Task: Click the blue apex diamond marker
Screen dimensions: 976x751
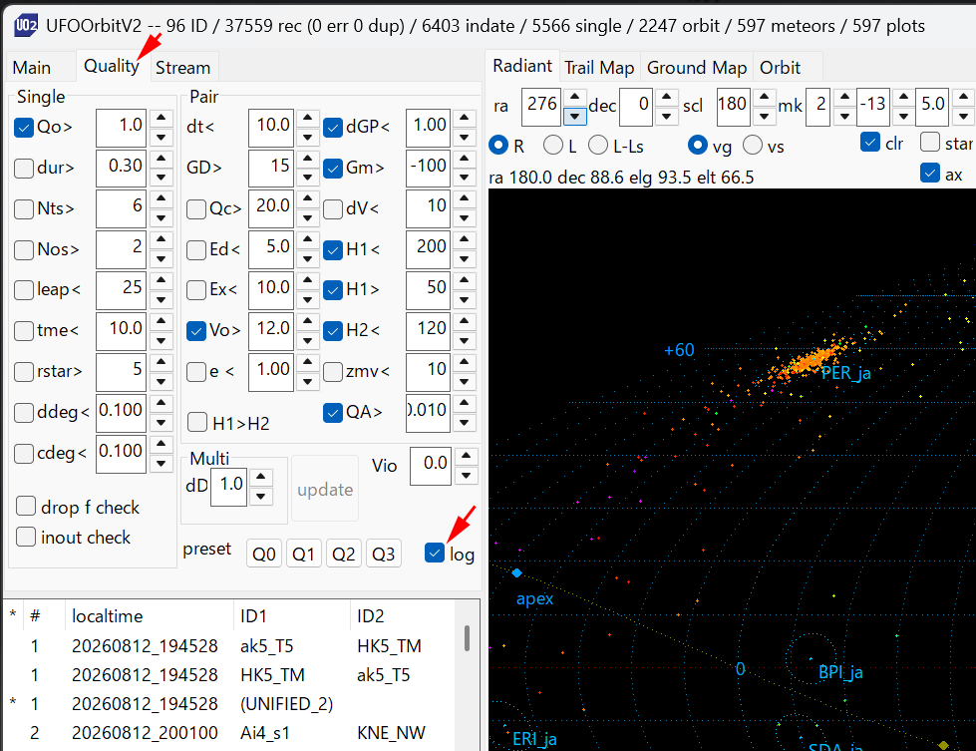Action: pos(516,572)
